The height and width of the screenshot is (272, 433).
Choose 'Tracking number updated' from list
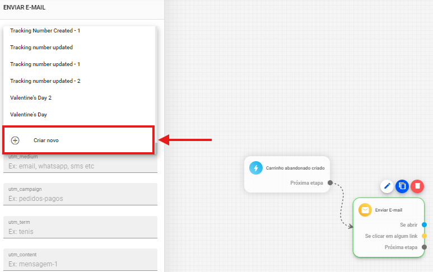[x=41, y=48]
